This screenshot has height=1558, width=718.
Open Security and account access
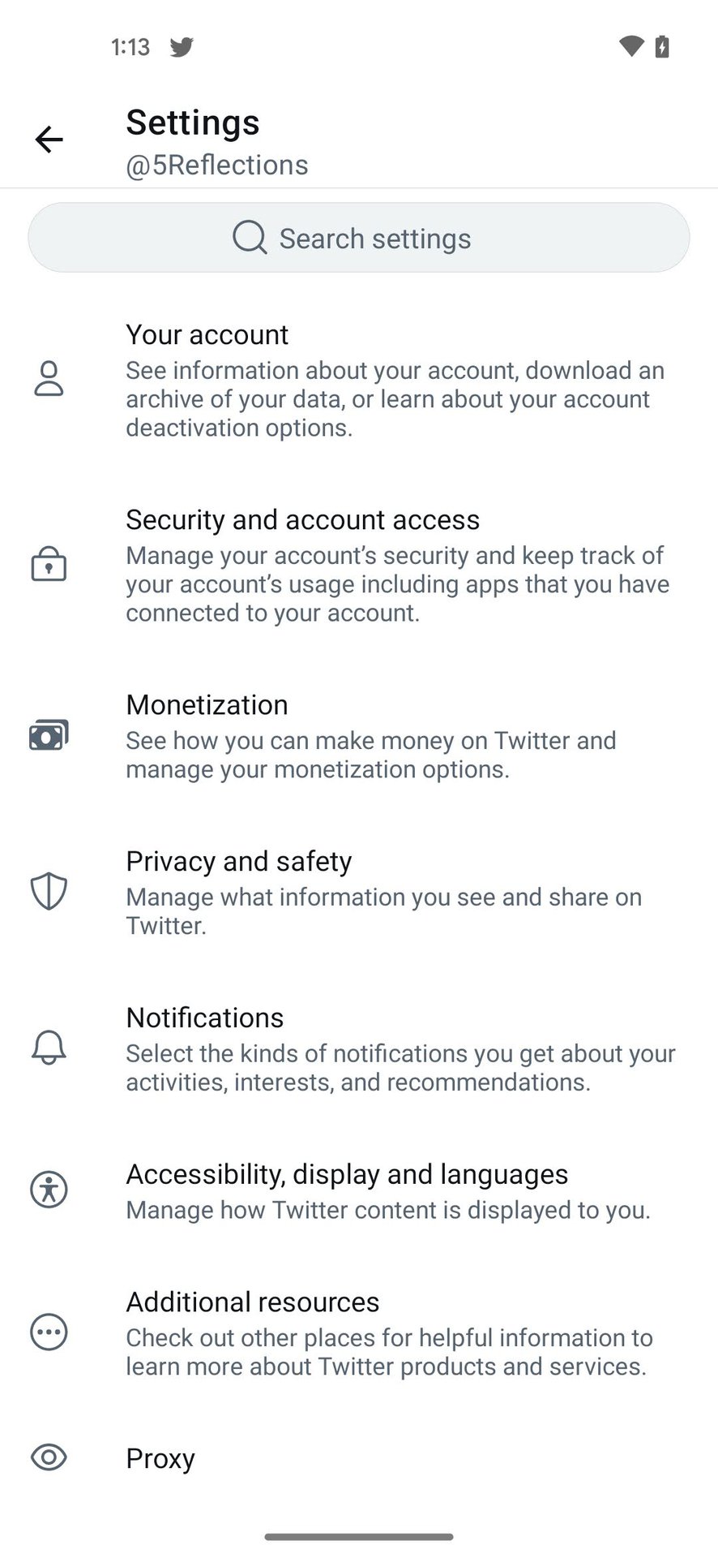397,565
